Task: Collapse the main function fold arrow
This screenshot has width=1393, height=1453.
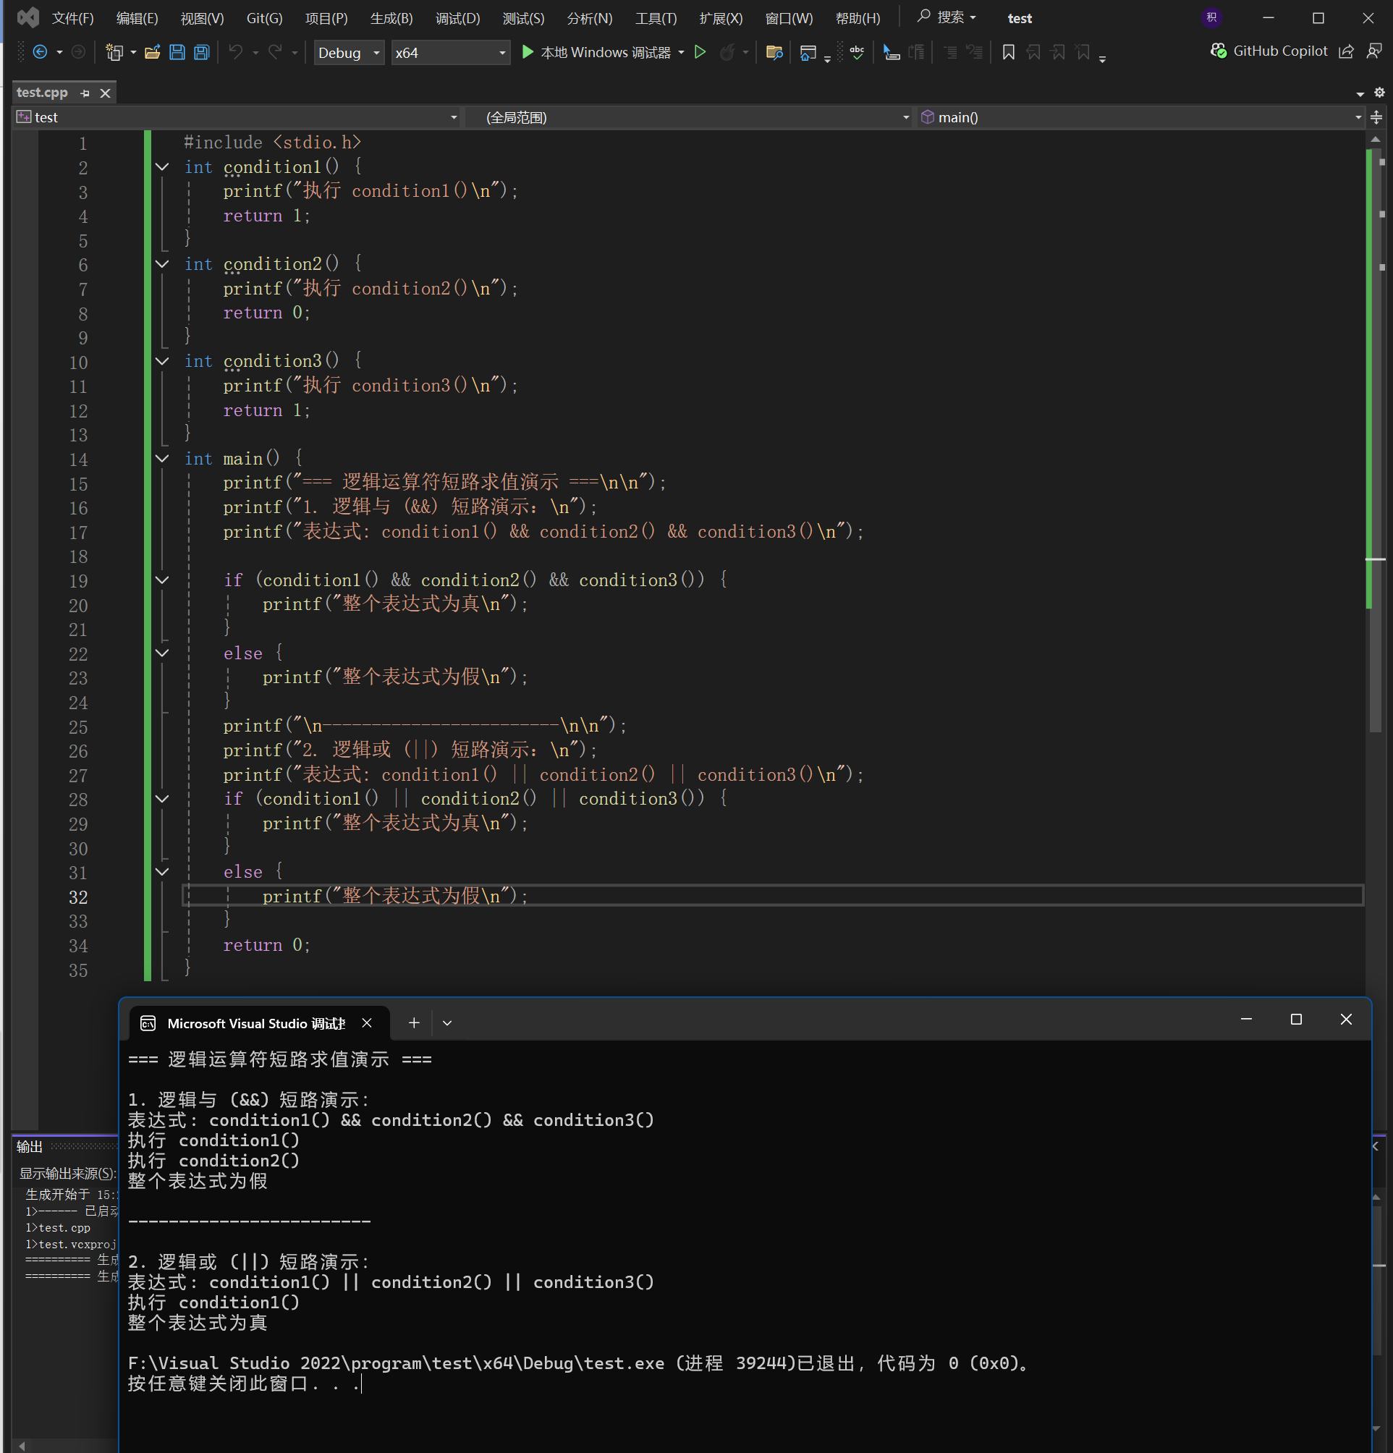Action: point(162,459)
